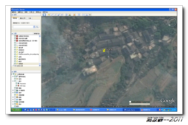Switch to Google Earth taskbar button
The height and width of the screenshot is (125, 188).
point(131,110)
